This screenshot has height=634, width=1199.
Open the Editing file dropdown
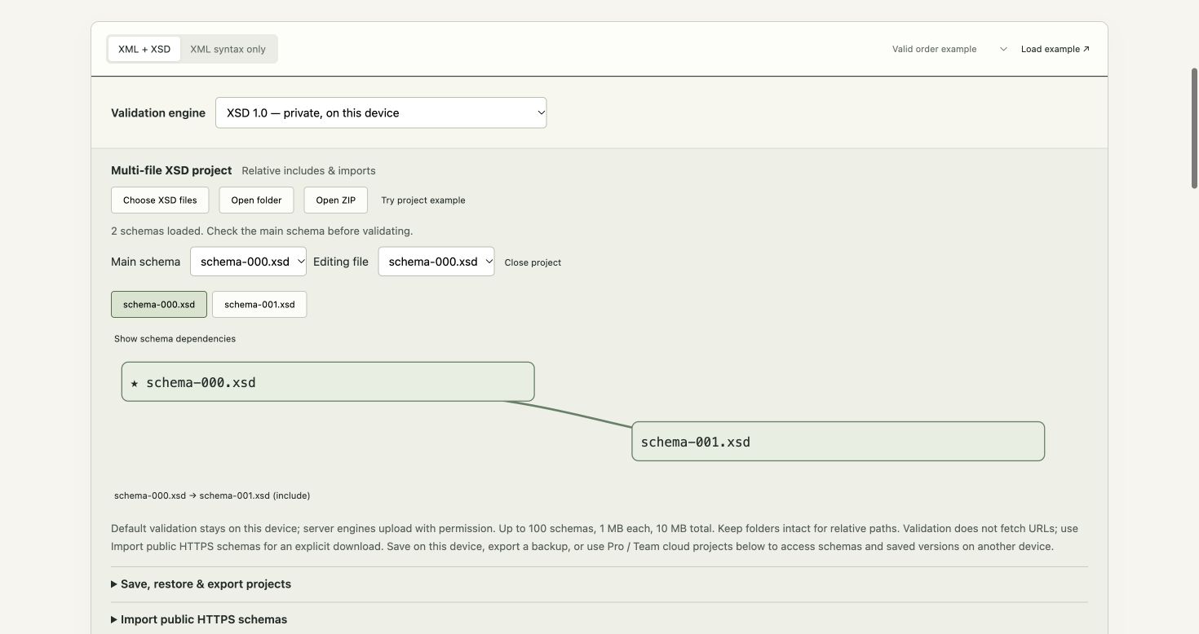pyautogui.click(x=436, y=262)
